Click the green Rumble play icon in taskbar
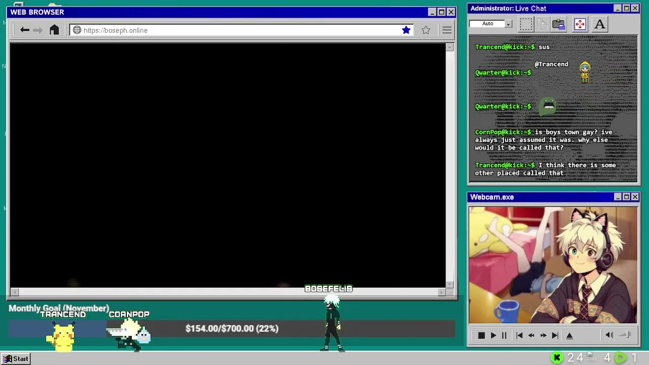This screenshot has width=649, height=365. click(621, 358)
